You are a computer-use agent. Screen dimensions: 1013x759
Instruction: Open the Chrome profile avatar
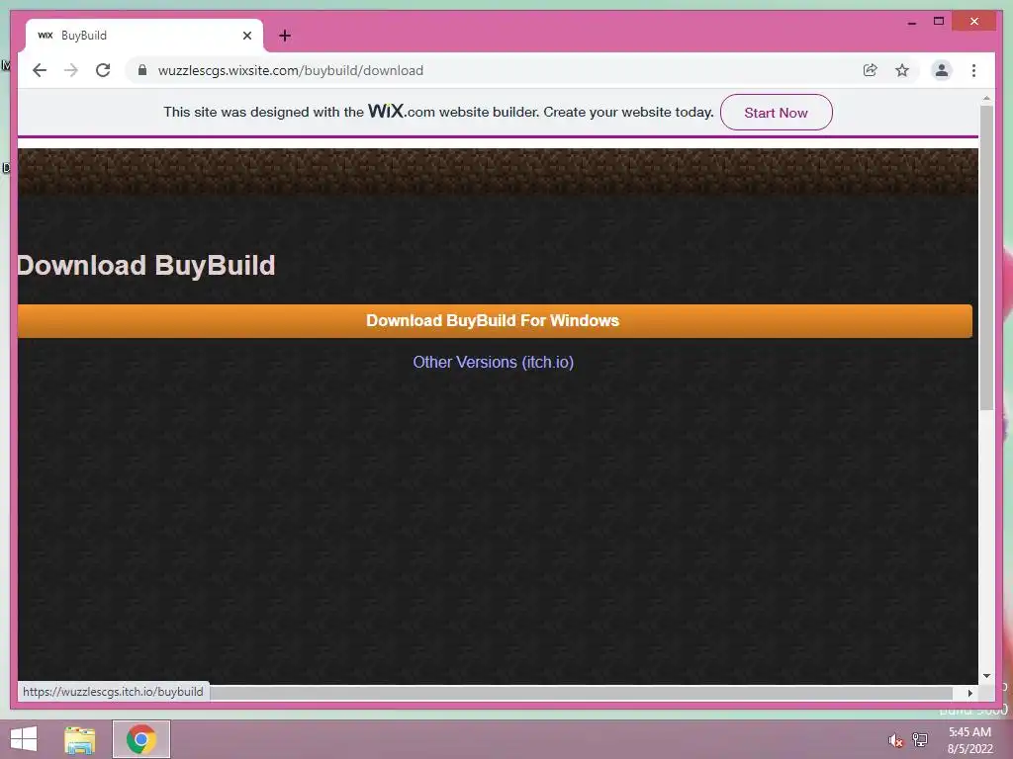942,70
